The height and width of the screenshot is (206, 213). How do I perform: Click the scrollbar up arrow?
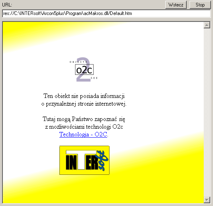pos(207,25)
